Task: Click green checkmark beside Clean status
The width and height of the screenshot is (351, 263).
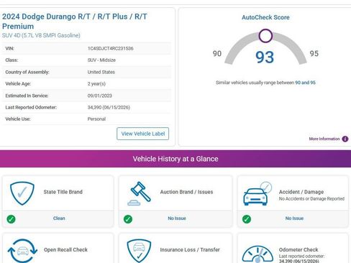Action: click(11, 219)
